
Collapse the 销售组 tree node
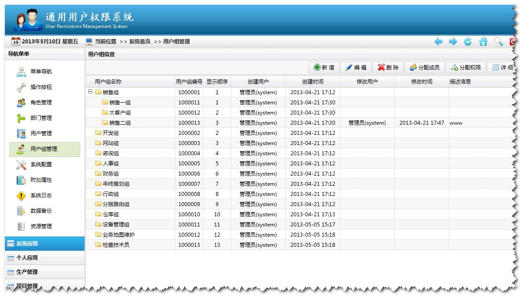click(91, 92)
